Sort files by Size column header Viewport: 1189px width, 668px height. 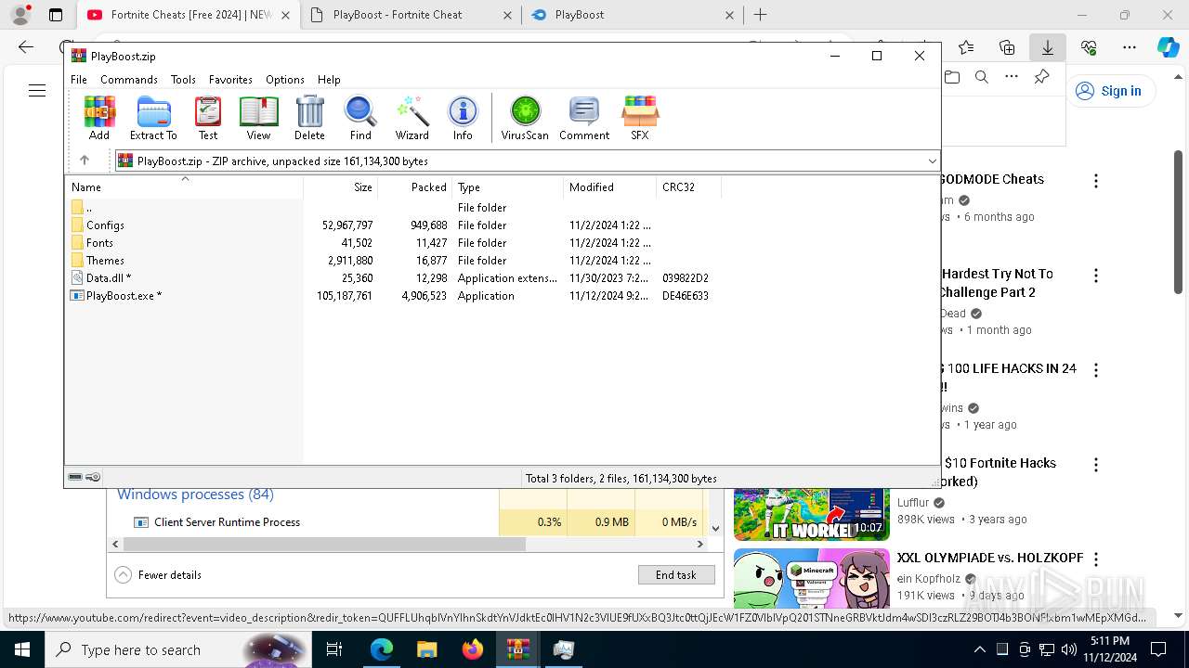tap(341, 186)
